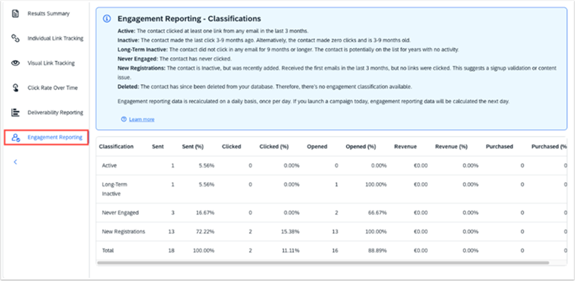
Task: Click the Click Rate Over Time pointer icon
Action: [15, 88]
